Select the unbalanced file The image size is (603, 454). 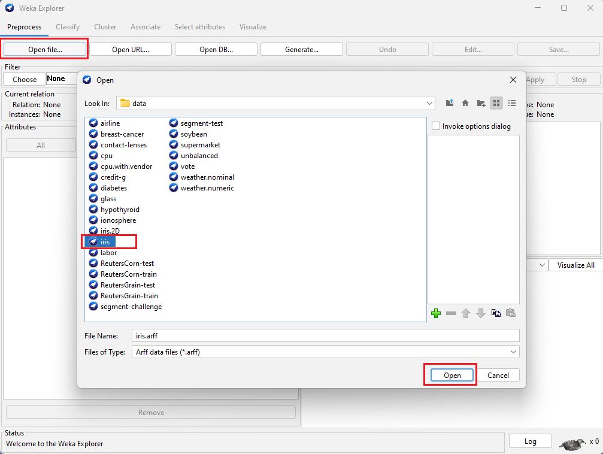[193, 156]
